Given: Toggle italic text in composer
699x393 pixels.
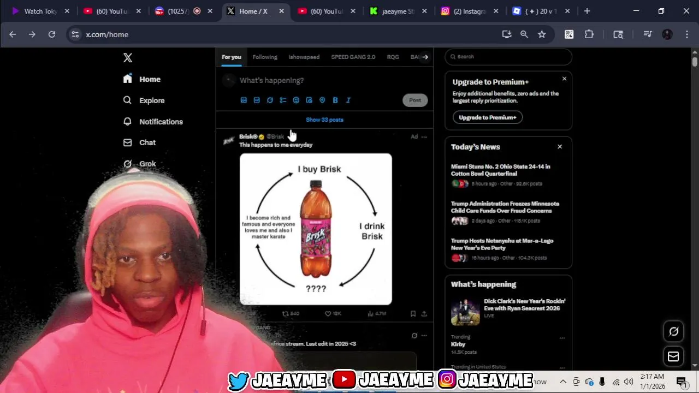Looking at the screenshot, I should pos(348,100).
